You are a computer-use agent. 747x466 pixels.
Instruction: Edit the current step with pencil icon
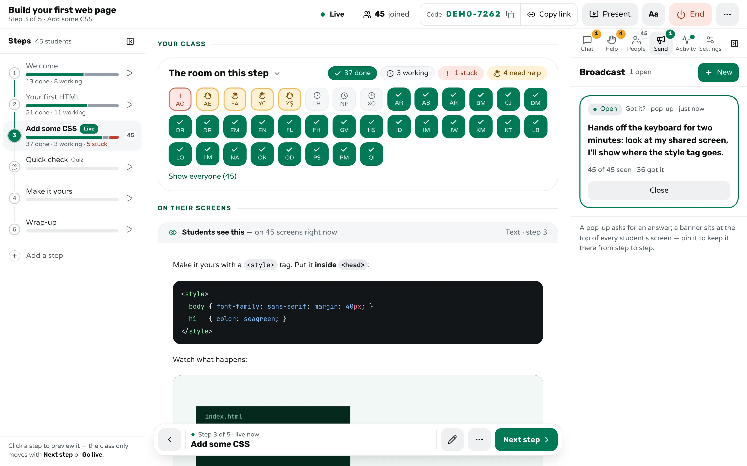(452, 440)
